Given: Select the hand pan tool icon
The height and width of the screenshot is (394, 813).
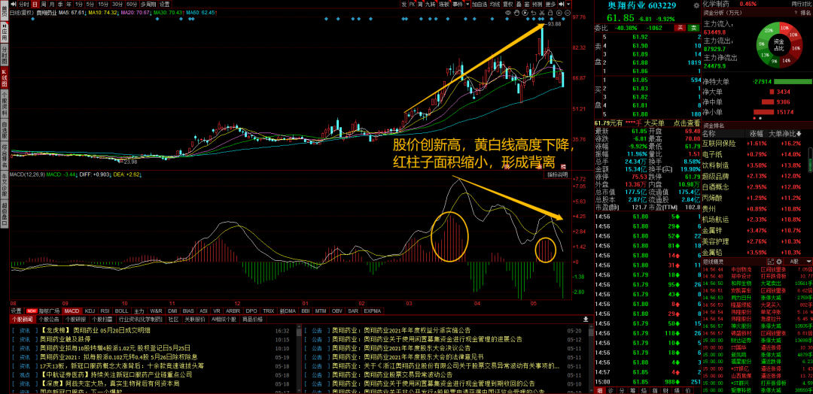Looking at the screenshot, I should (516, 13).
